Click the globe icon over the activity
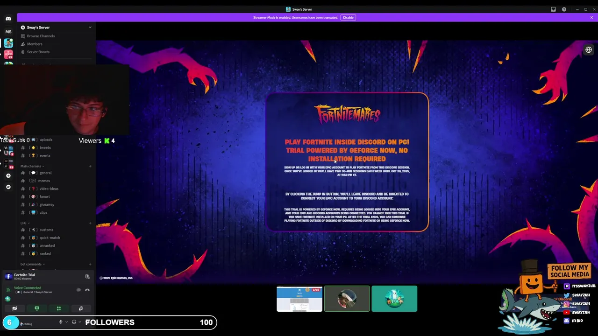Screen dimensions: 598x336 [589, 50]
